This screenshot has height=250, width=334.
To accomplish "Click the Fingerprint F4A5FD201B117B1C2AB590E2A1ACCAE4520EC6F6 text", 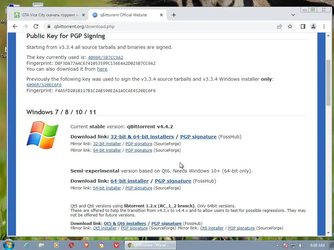I will point(91,91).
